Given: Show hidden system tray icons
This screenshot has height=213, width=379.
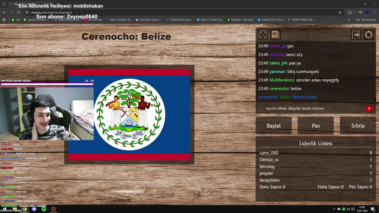Looking at the screenshot, I should (x=334, y=209).
